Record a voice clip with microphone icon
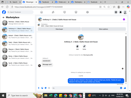The width and height of the screenshot is (131, 98). click(x=39, y=88)
